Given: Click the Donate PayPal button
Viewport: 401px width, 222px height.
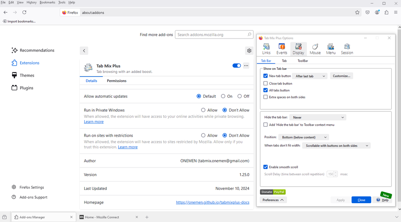Looking at the screenshot, I should click(273, 192).
